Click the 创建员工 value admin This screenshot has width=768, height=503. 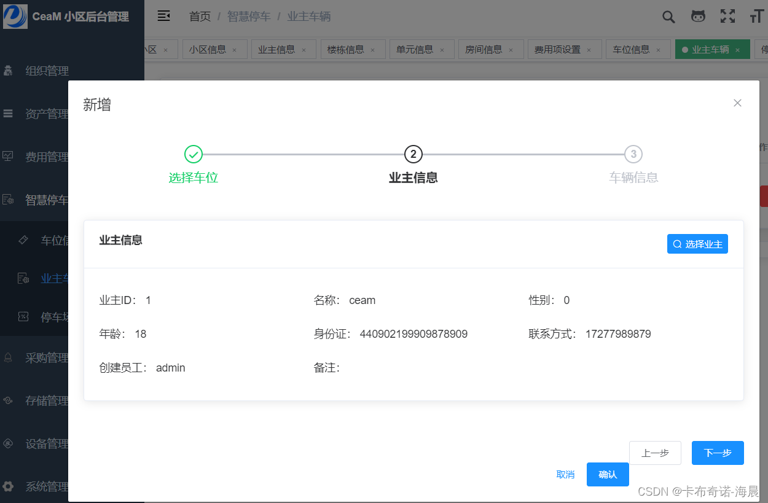pyautogui.click(x=171, y=368)
